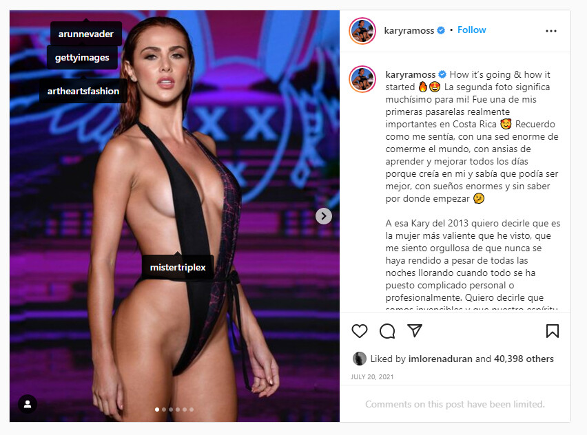The height and width of the screenshot is (435, 587).
Task: Select the second carousel dot indicator
Action: 164,410
